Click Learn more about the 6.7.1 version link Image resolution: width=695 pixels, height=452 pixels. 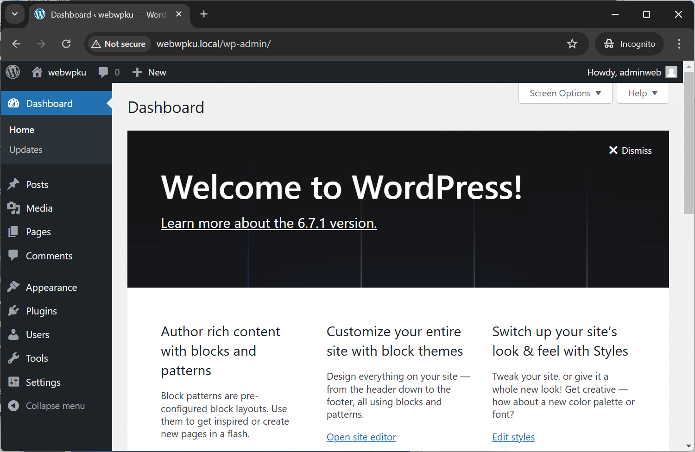tap(269, 223)
